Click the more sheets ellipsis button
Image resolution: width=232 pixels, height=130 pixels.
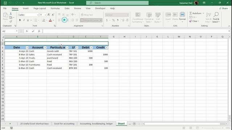130,124
